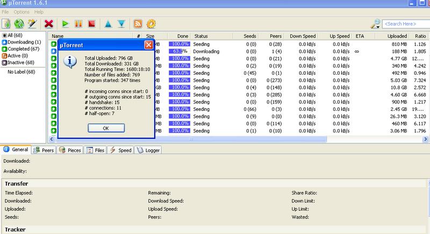Screen dimensions: 430x234
Task: Sort by the Uploaded column header
Action: [x=392, y=36]
